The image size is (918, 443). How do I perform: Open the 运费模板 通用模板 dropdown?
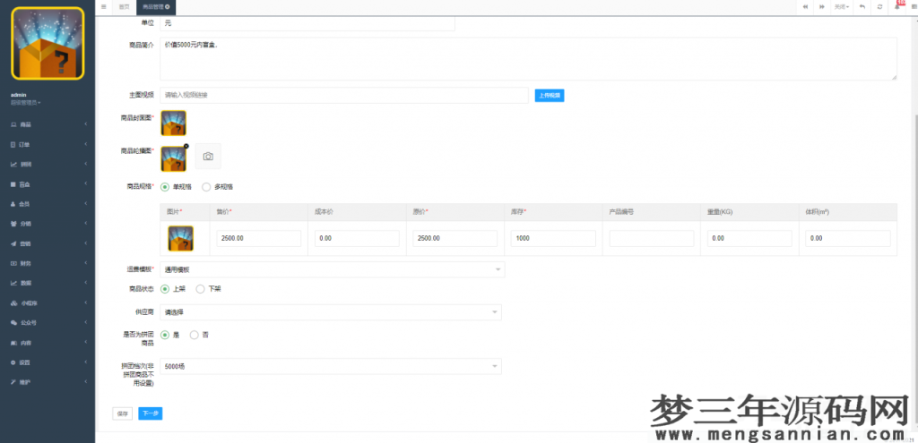pos(332,269)
